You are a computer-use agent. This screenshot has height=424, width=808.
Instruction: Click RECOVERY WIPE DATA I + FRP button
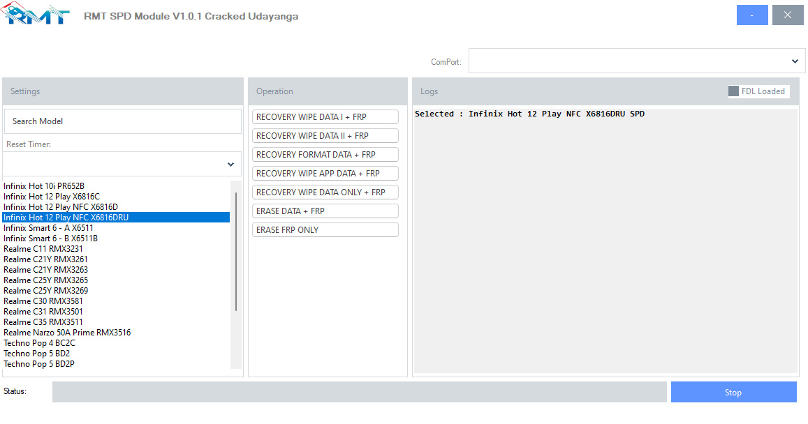pyautogui.click(x=325, y=116)
